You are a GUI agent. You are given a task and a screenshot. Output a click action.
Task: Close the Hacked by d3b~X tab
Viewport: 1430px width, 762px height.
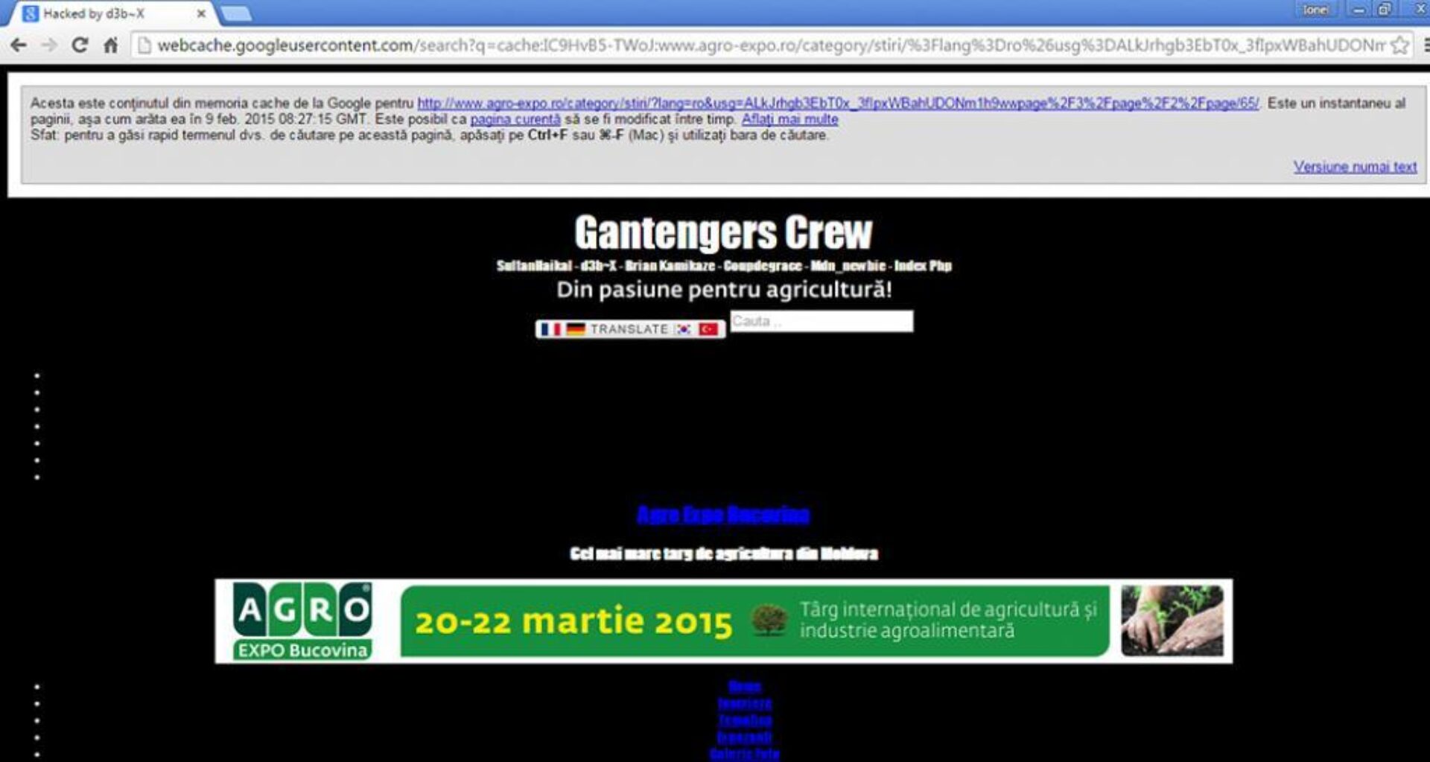[x=201, y=13]
